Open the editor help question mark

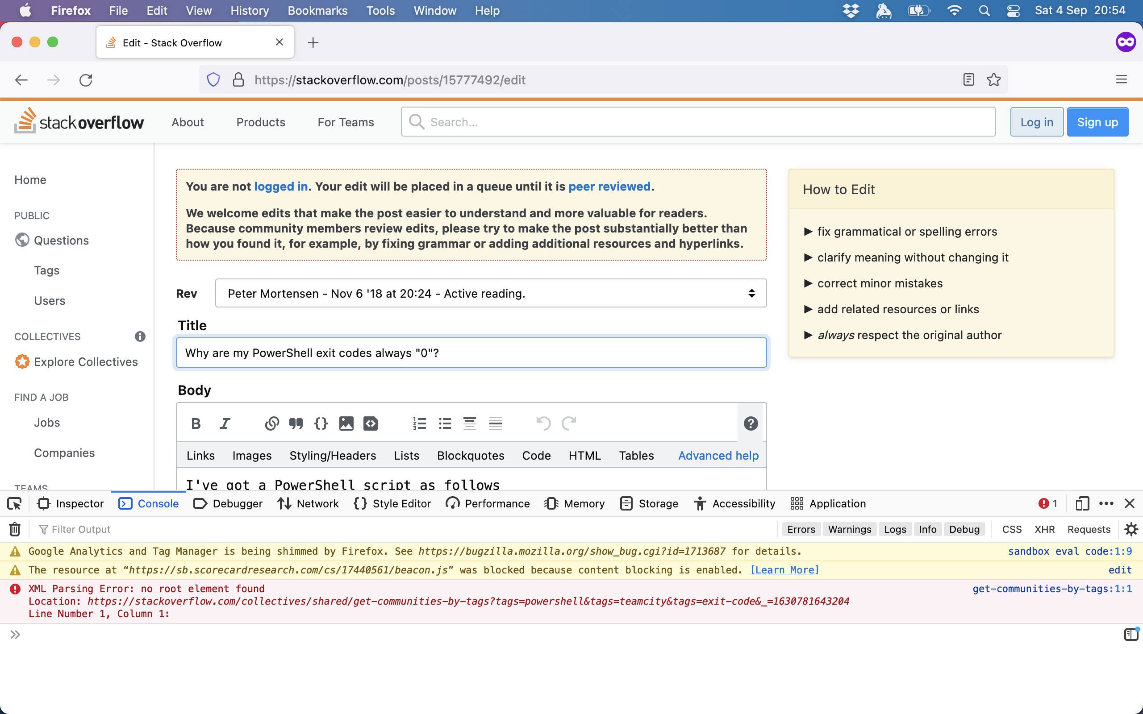751,423
